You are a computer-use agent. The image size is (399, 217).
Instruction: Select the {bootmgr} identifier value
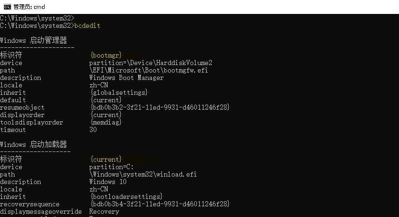(x=106, y=55)
